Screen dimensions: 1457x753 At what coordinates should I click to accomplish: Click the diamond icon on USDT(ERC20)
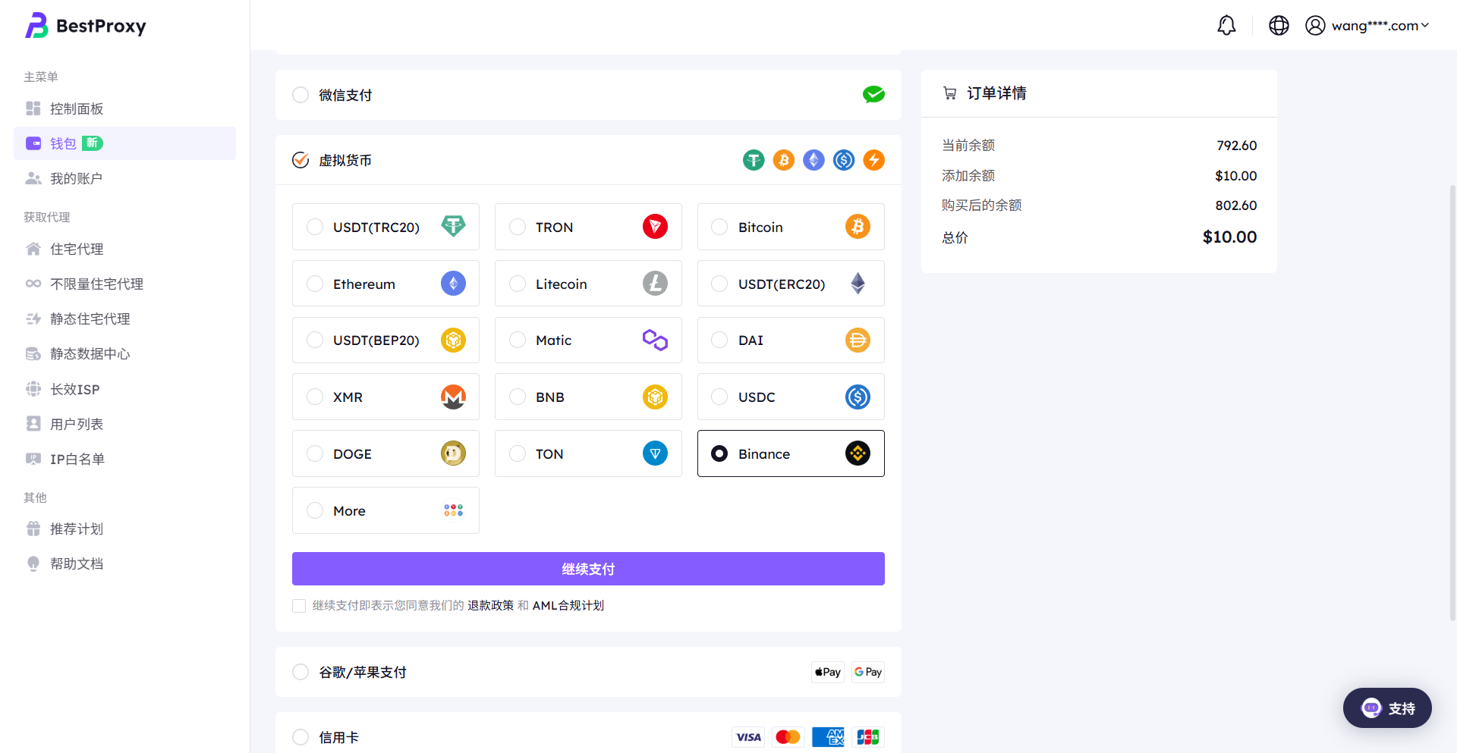point(858,284)
